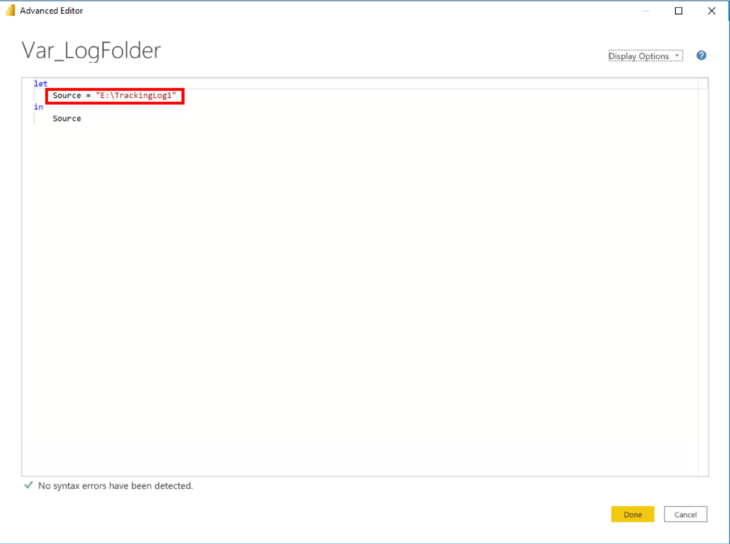This screenshot has width=730, height=544.
Task: Click the final Source output line
Action: click(x=66, y=118)
